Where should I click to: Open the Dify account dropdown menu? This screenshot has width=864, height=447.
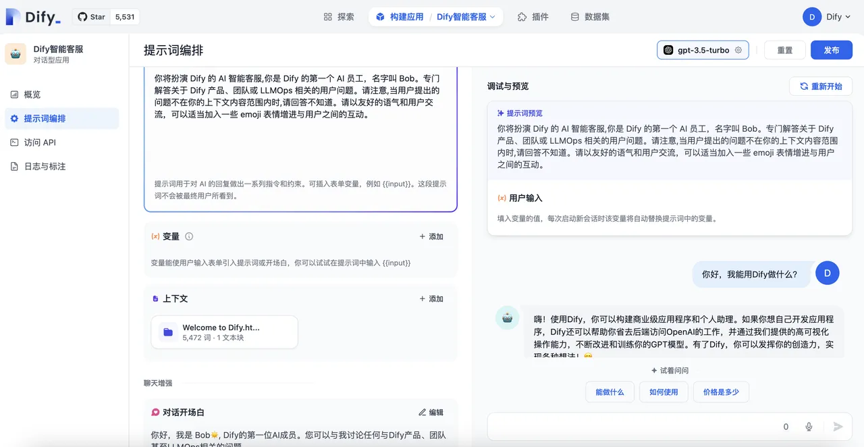[x=827, y=17]
